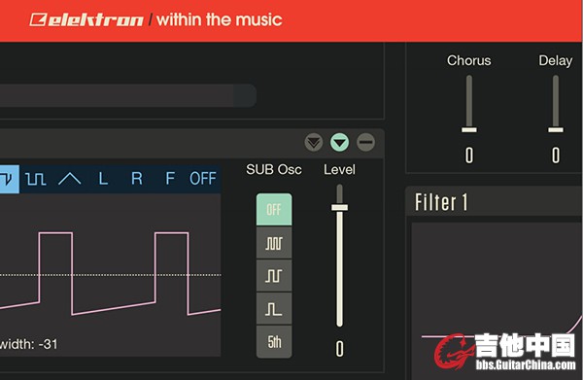The image size is (583, 380).
Task: Enable the SUB Osc 5th mode
Action: pyautogui.click(x=274, y=342)
